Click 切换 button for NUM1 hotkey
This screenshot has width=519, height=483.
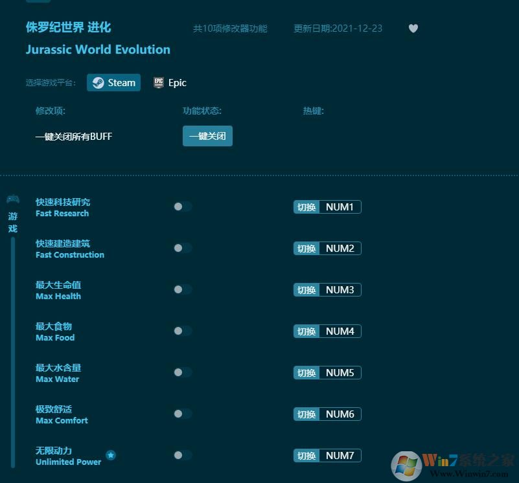[306, 207]
